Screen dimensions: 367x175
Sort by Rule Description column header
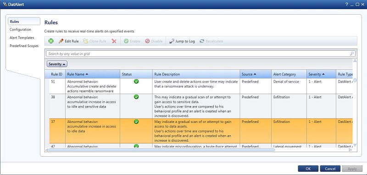(x=196, y=74)
